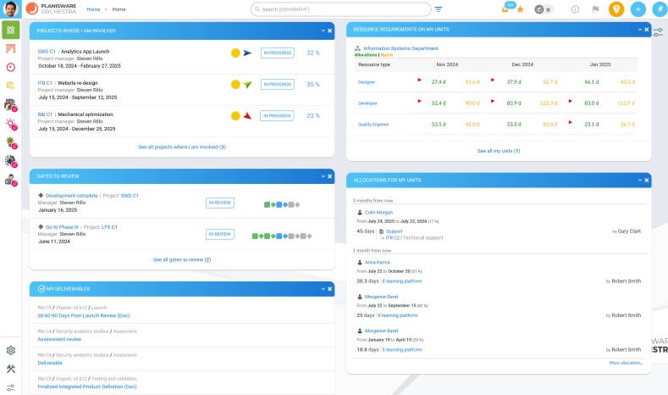Open the yellow sheet sidebar icon
668x395 pixels.
[11, 86]
